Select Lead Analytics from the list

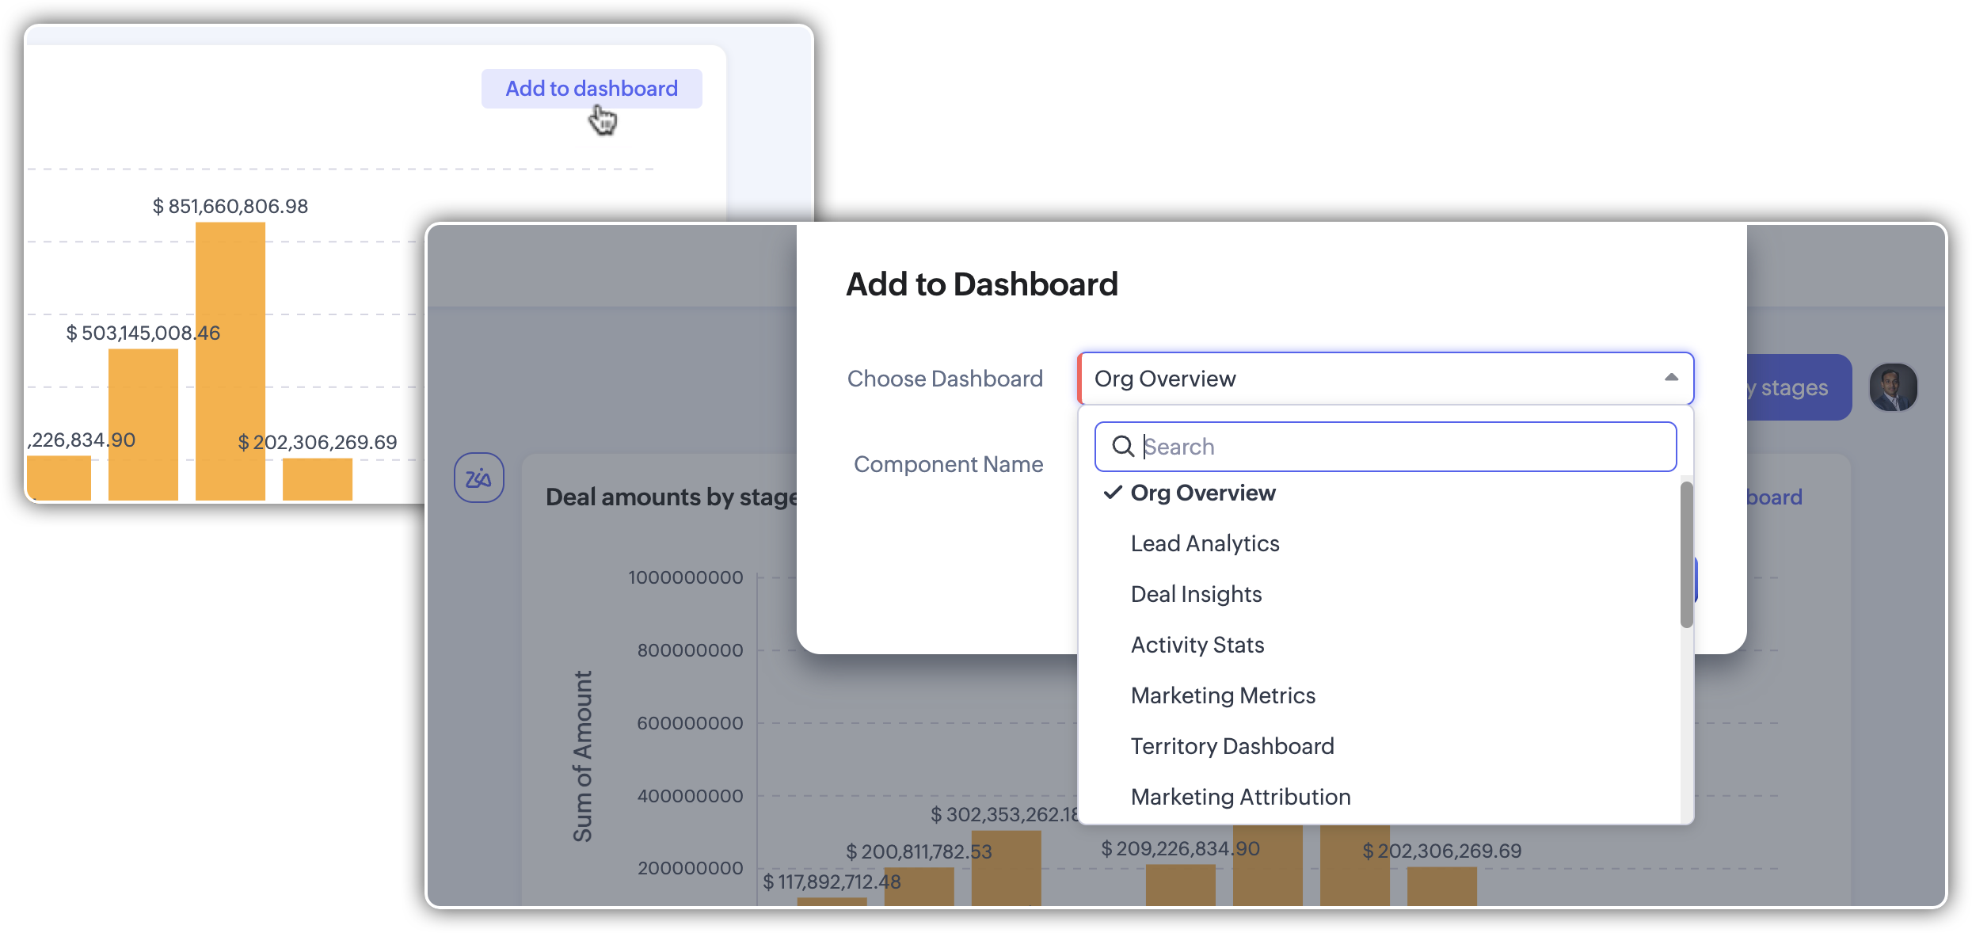(x=1205, y=543)
